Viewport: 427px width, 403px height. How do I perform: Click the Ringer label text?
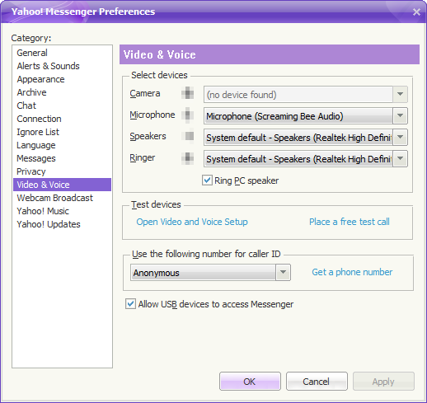click(143, 157)
